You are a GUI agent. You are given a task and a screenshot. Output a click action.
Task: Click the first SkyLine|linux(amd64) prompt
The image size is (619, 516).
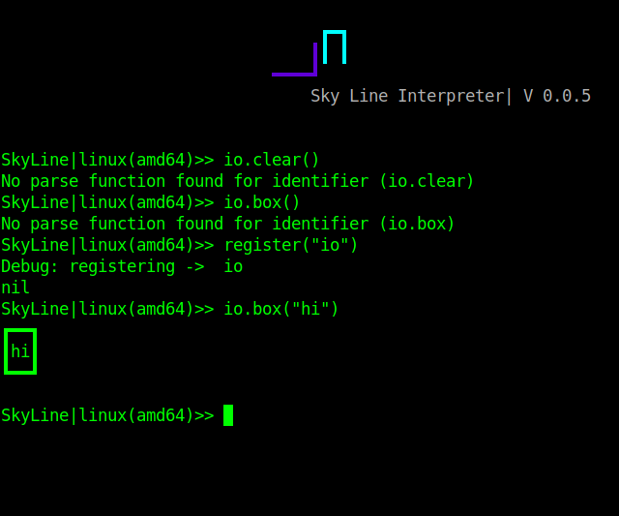(x=107, y=160)
